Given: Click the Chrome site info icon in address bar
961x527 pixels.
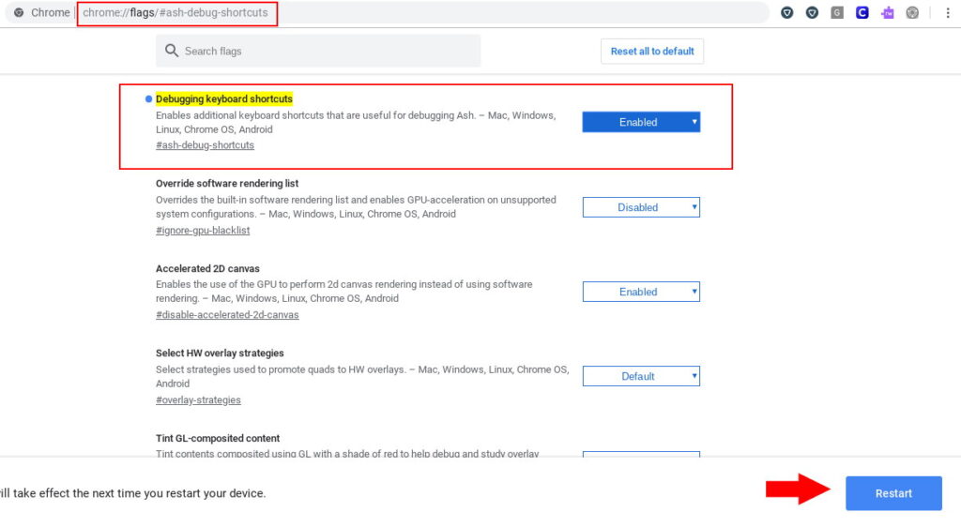Looking at the screenshot, I should point(19,13).
